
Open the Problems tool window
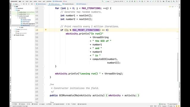(x=22, y=104)
